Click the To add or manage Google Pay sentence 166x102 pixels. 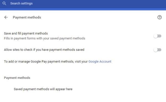(58, 61)
